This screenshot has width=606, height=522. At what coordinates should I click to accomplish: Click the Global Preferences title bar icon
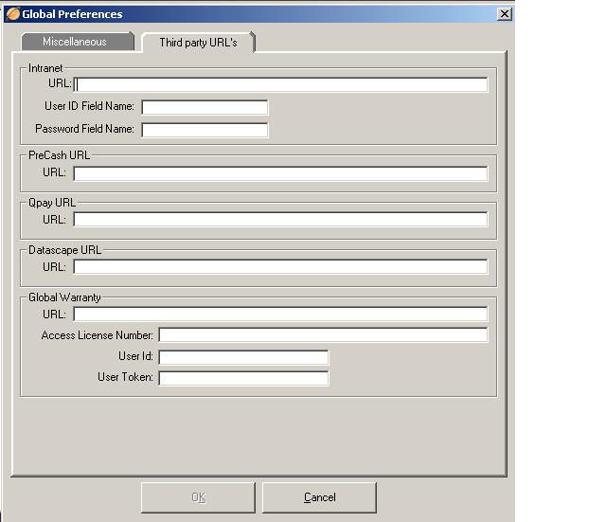click(12, 14)
